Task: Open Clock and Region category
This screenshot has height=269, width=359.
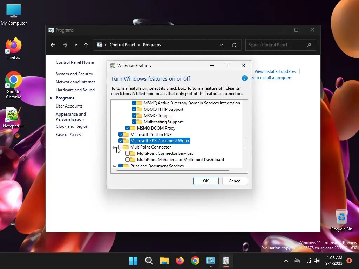Action: point(72,126)
